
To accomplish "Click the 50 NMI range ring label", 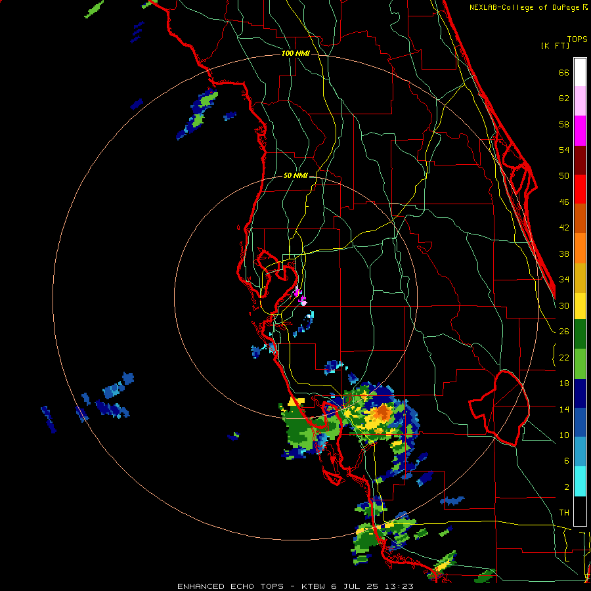I will point(295,175).
